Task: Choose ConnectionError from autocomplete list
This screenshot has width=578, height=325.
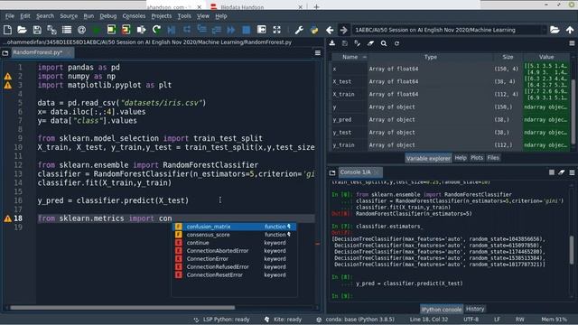Action: pos(235,259)
